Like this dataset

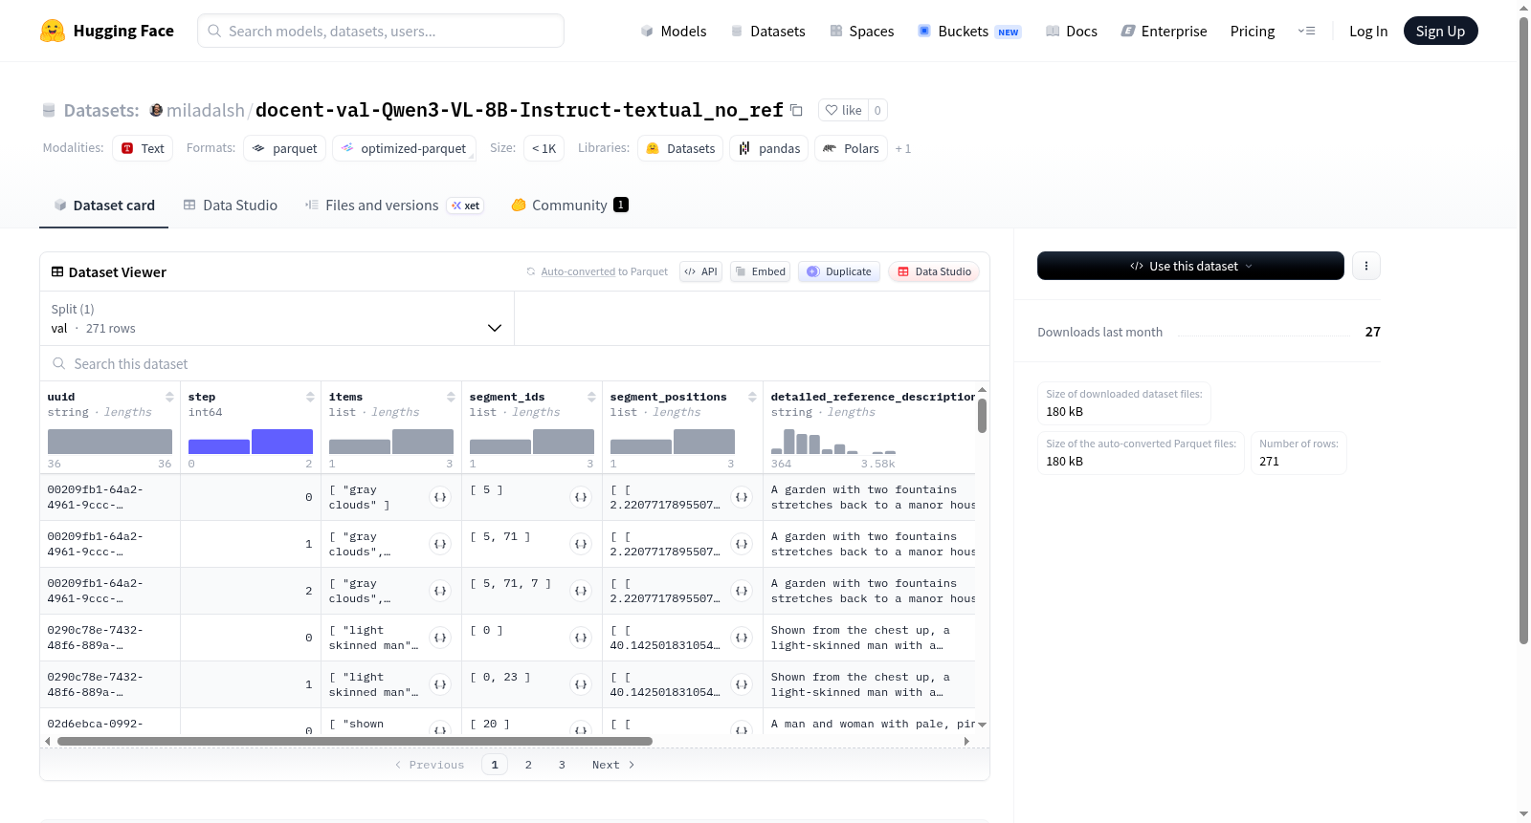coord(844,110)
